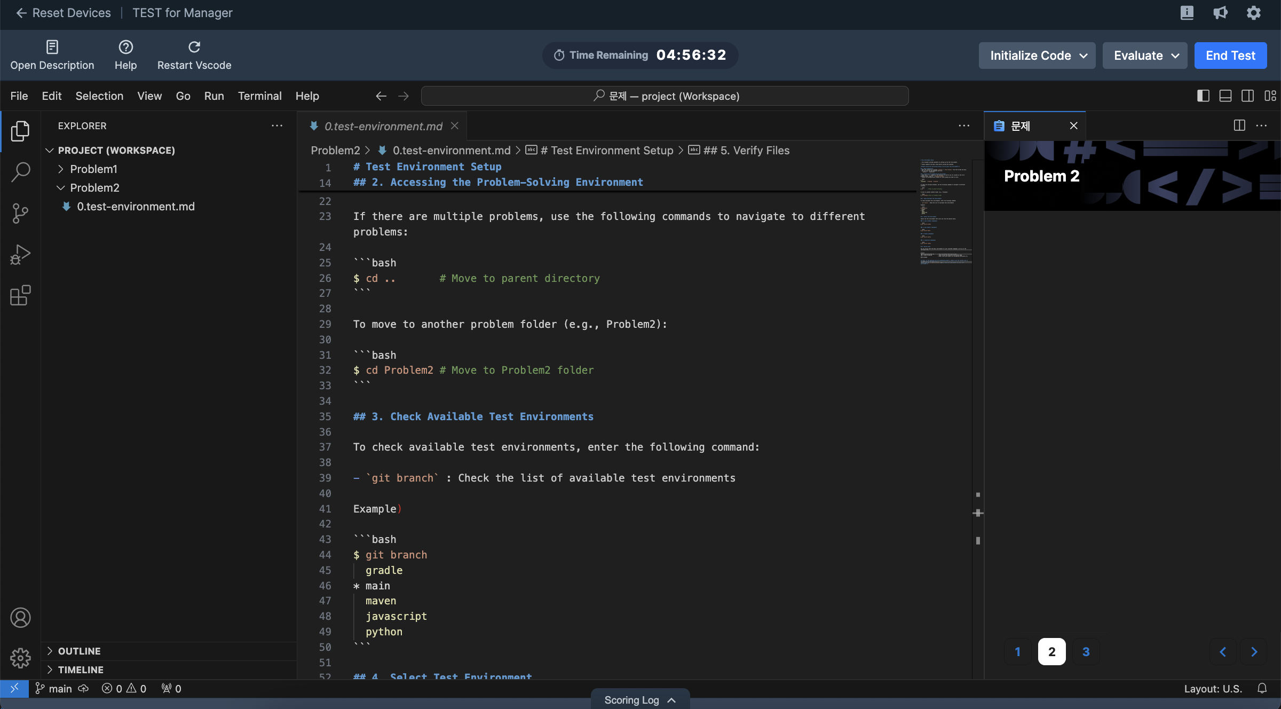This screenshot has height=709, width=1281.
Task: Go to problem page 3
Action: tap(1086, 651)
